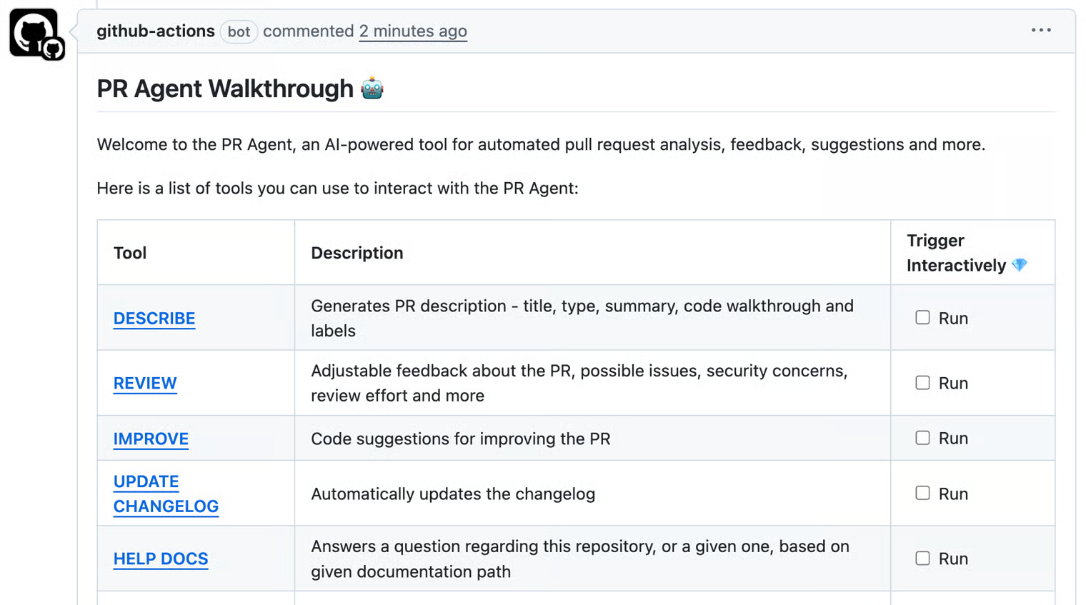The height and width of the screenshot is (605, 1086).
Task: Open the github-actions author profile
Action: click(156, 31)
